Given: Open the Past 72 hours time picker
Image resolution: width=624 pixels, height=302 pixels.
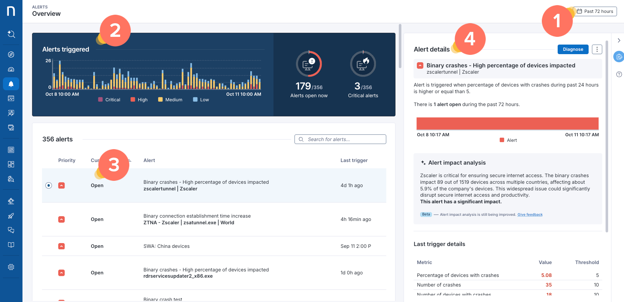Looking at the screenshot, I should pyautogui.click(x=595, y=11).
